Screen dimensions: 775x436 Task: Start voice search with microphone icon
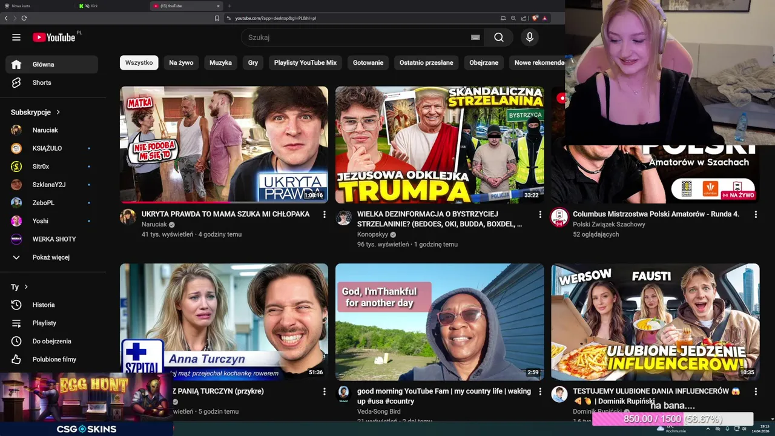[x=530, y=38]
